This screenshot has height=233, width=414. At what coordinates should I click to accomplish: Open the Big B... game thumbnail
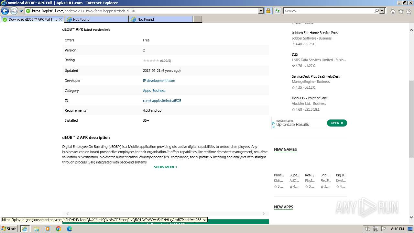click(341, 175)
